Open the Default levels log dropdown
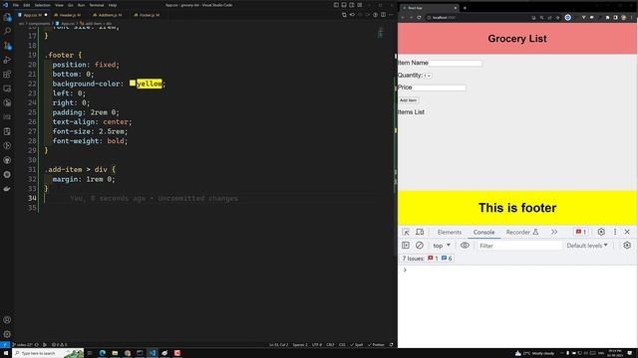This screenshot has width=638, height=358. point(587,246)
